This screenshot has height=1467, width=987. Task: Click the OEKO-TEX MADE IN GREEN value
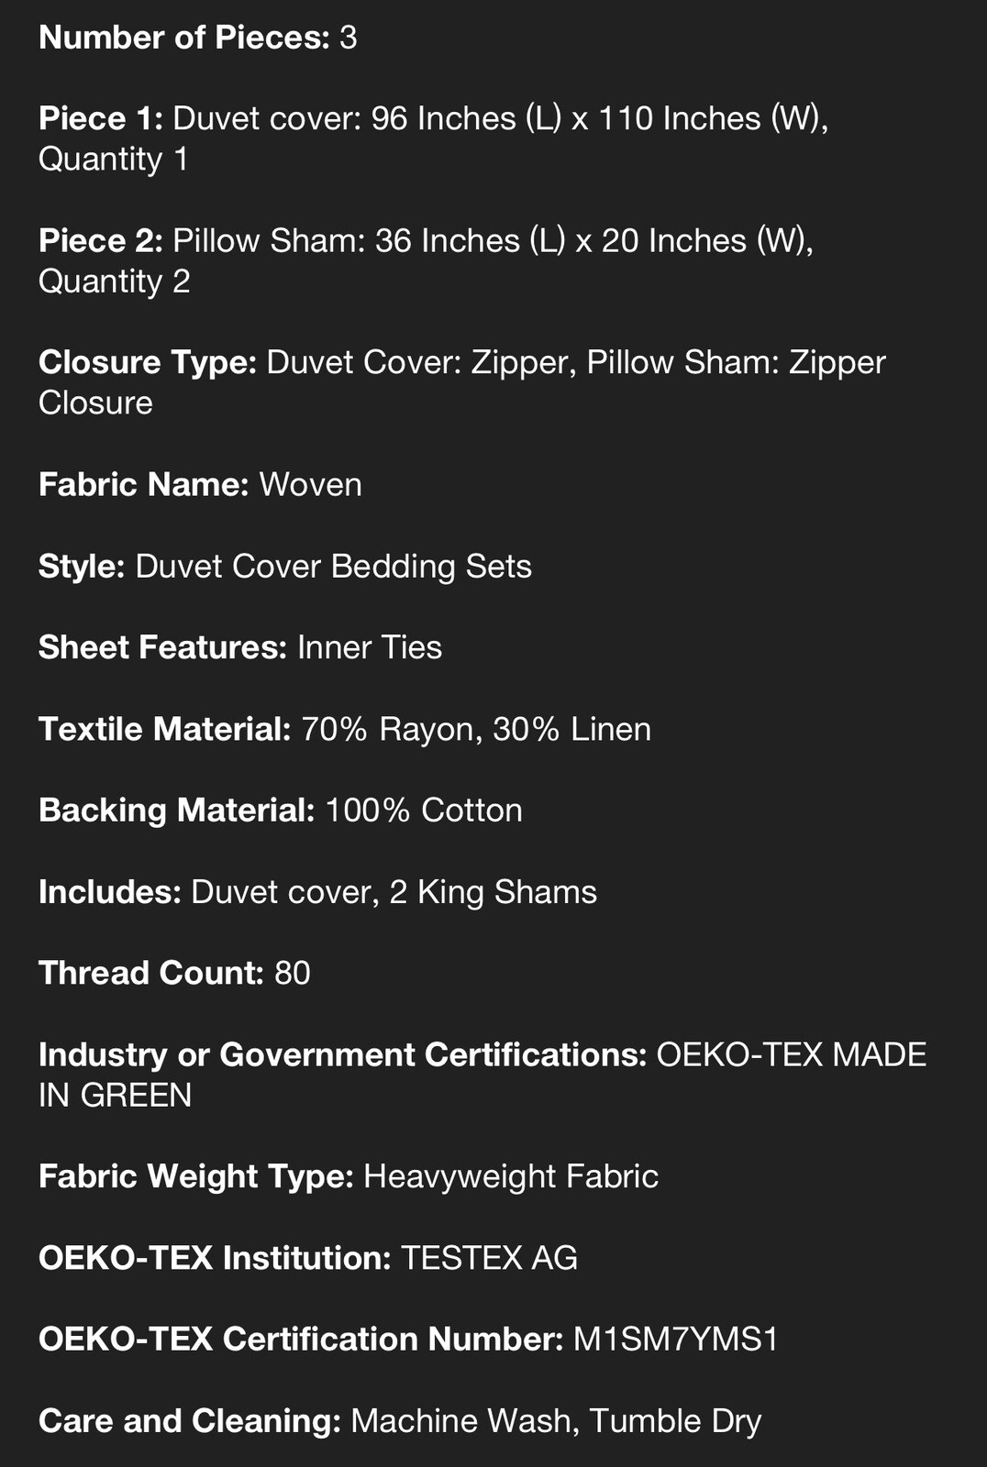click(482, 1075)
